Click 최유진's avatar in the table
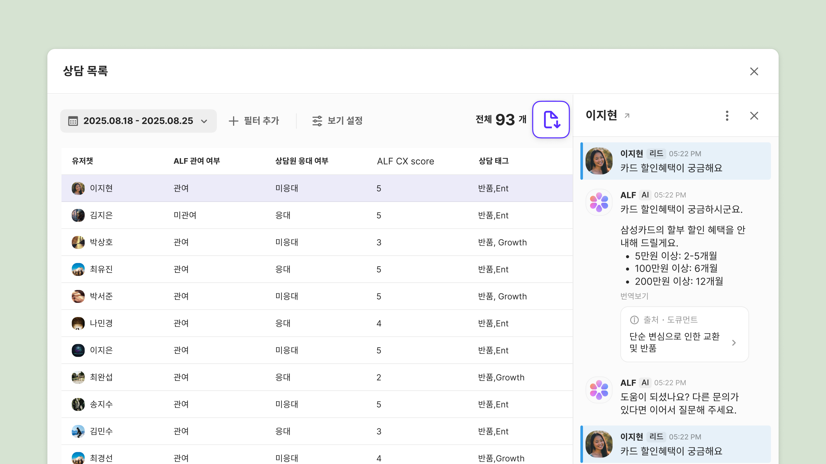This screenshot has height=464, width=826. (x=78, y=269)
